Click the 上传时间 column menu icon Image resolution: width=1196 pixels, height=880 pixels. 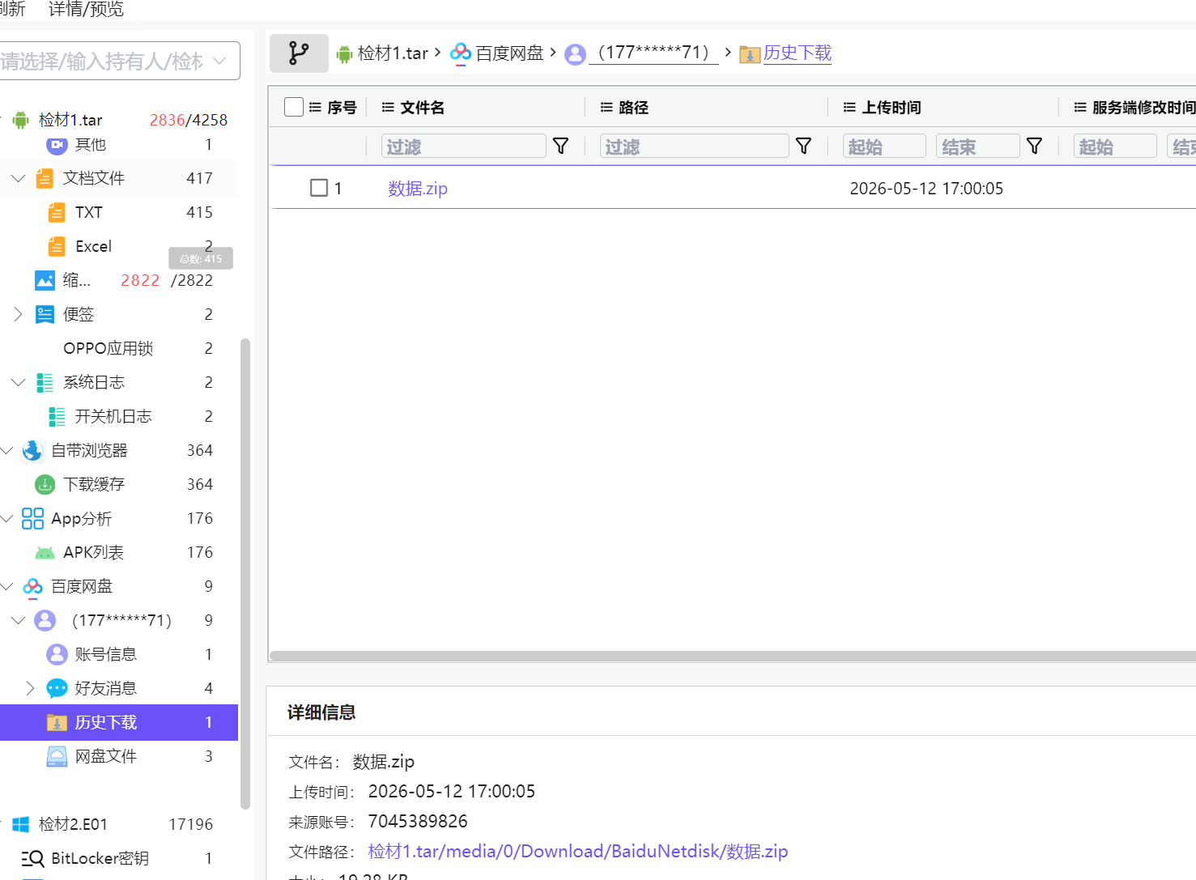click(849, 107)
